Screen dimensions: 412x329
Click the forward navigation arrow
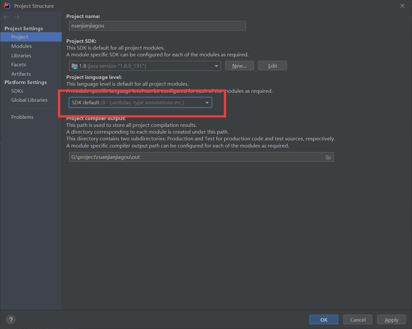click(x=17, y=17)
